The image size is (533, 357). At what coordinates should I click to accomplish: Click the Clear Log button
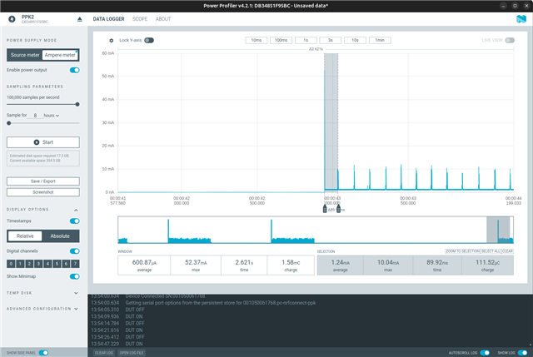click(104, 353)
